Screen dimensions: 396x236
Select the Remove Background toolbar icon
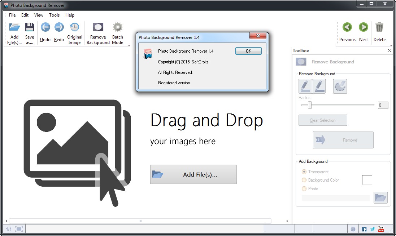tap(98, 27)
